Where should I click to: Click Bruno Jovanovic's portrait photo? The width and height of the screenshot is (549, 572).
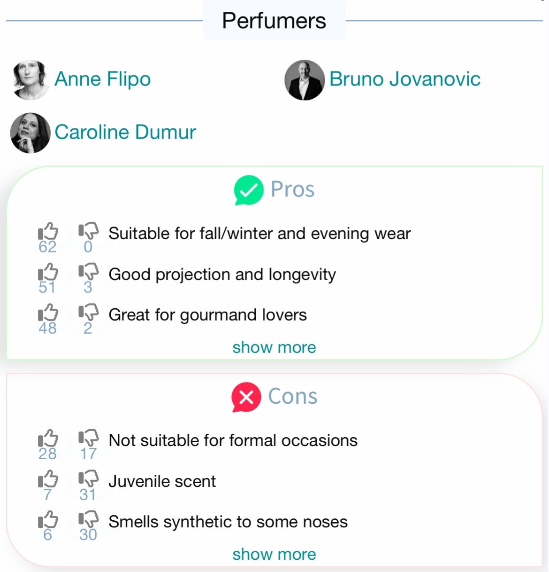point(305,80)
